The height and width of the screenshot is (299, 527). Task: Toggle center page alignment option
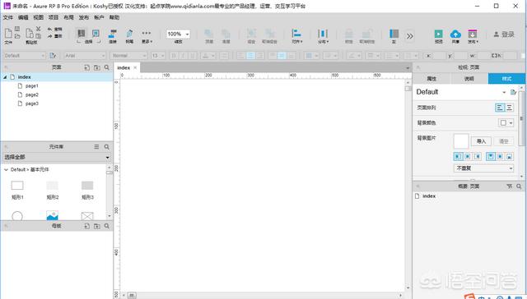[509, 108]
